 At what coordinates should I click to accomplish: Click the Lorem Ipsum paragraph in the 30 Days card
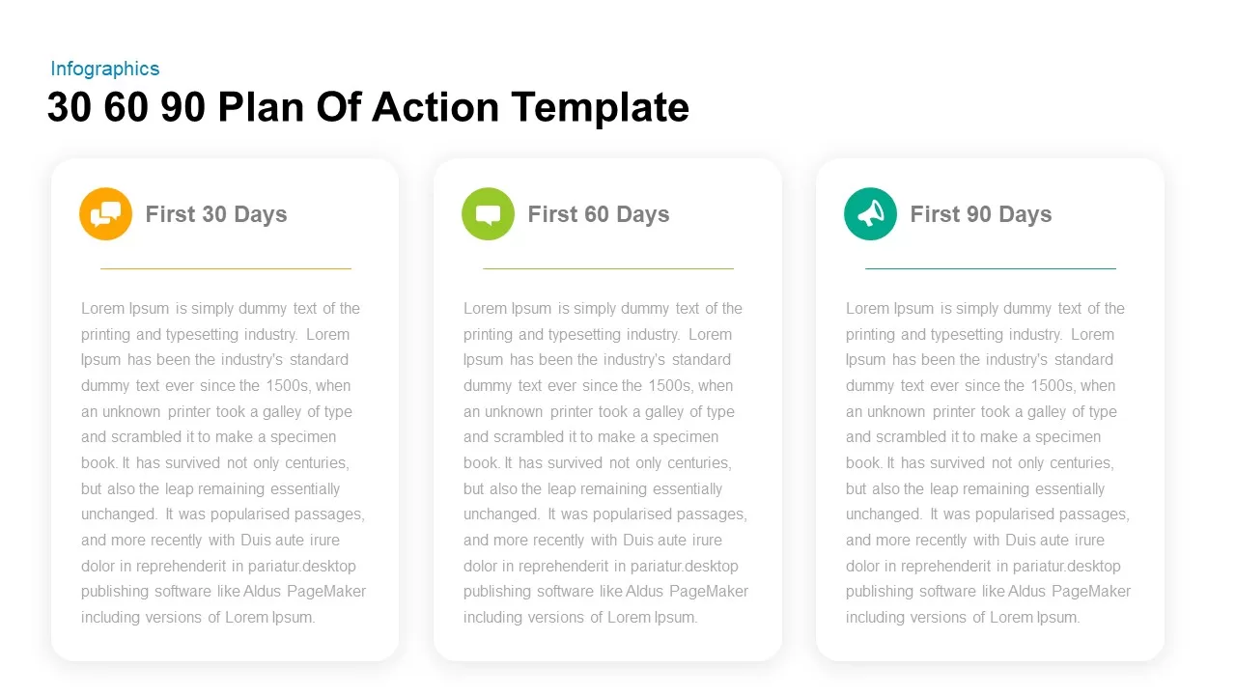(223, 437)
